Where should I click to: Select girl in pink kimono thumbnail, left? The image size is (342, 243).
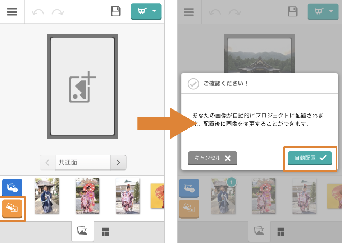coord(128,196)
